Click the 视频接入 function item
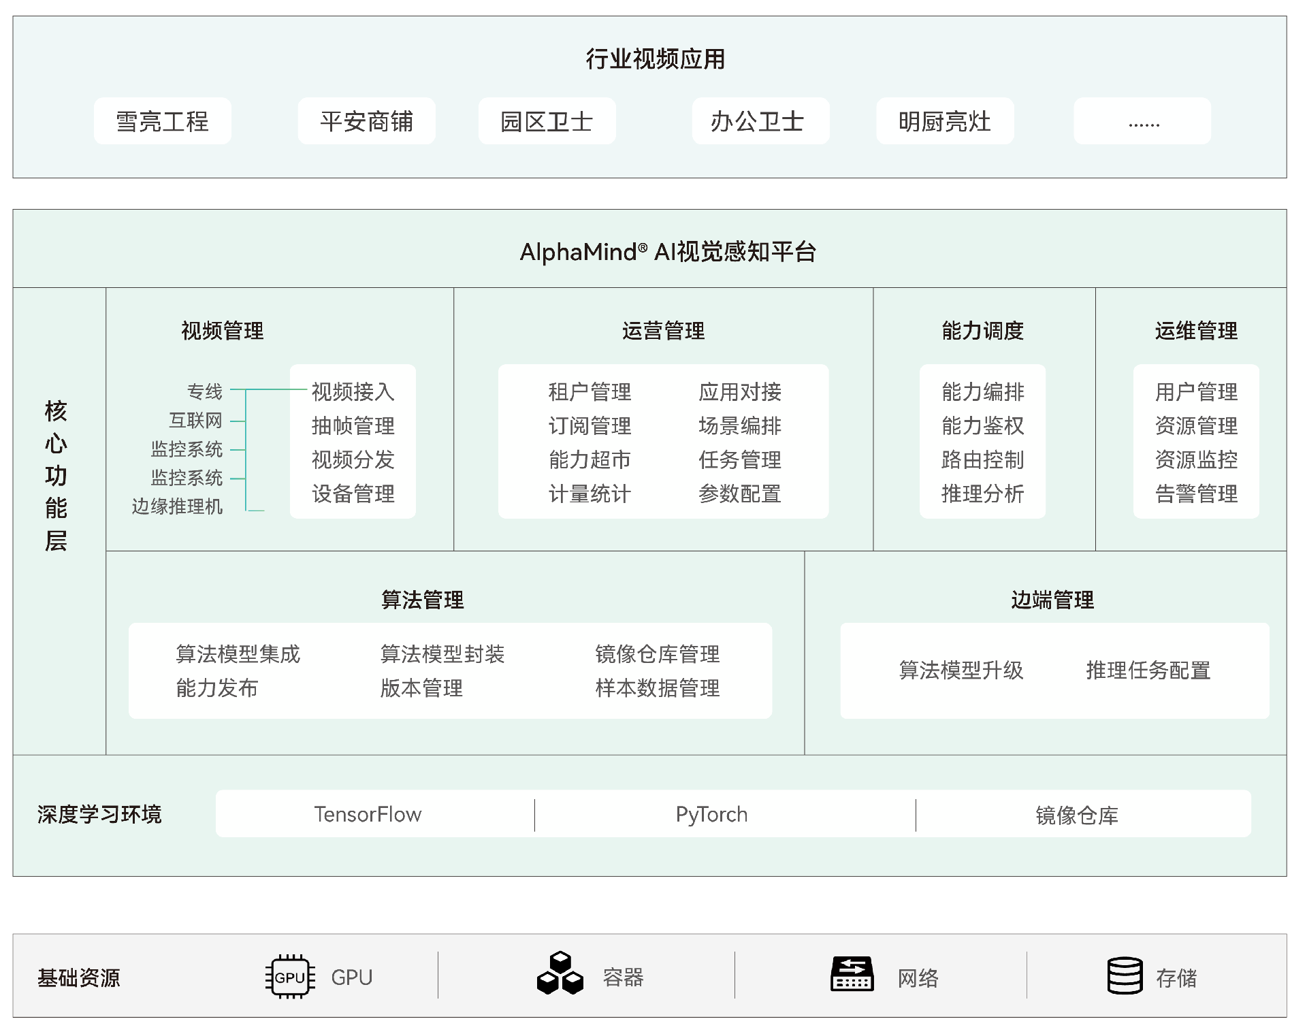Viewport: 1307px width, 1036px height. pyautogui.click(x=353, y=392)
